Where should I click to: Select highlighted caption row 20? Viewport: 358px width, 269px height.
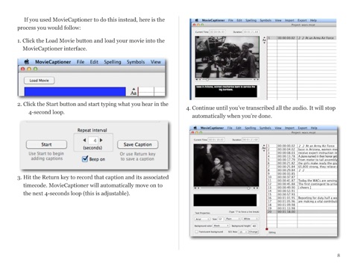[x=302, y=211]
